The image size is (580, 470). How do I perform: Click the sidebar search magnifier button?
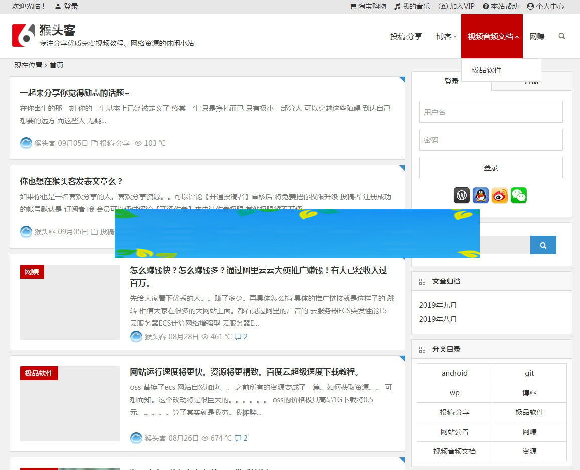coord(543,245)
